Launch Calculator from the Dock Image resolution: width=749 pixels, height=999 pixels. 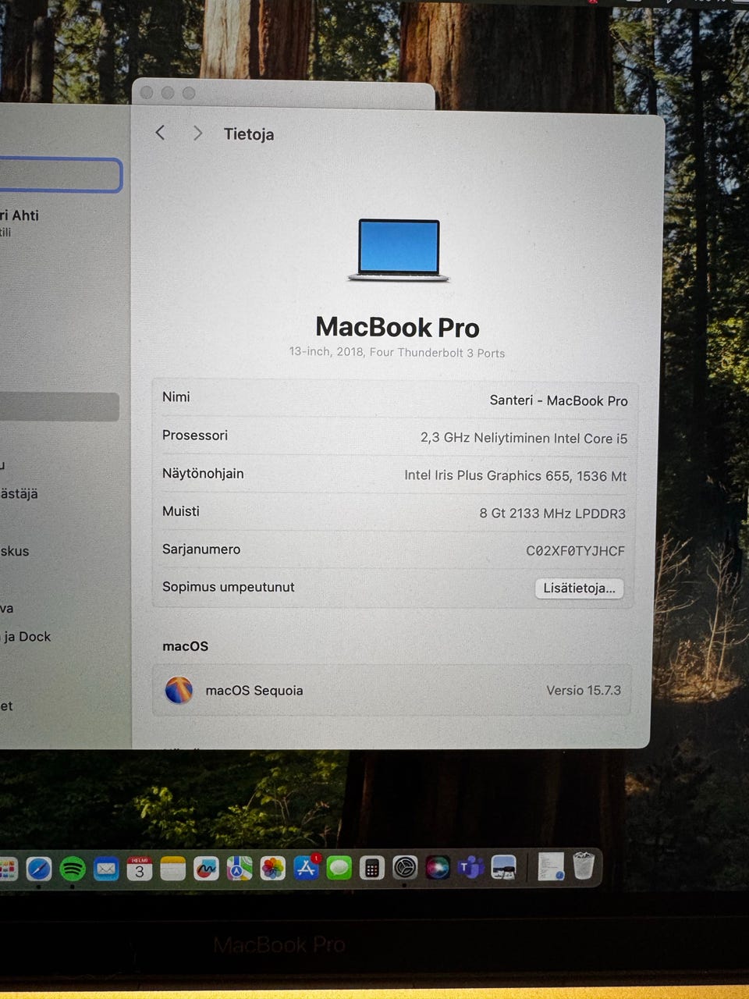[372, 868]
